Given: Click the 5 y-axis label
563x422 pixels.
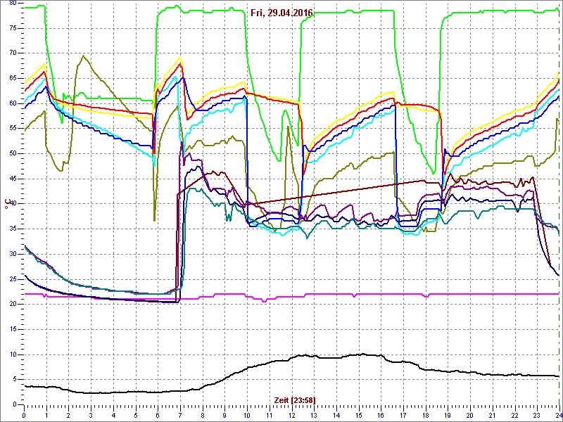Looking at the screenshot, I should click(x=16, y=380).
